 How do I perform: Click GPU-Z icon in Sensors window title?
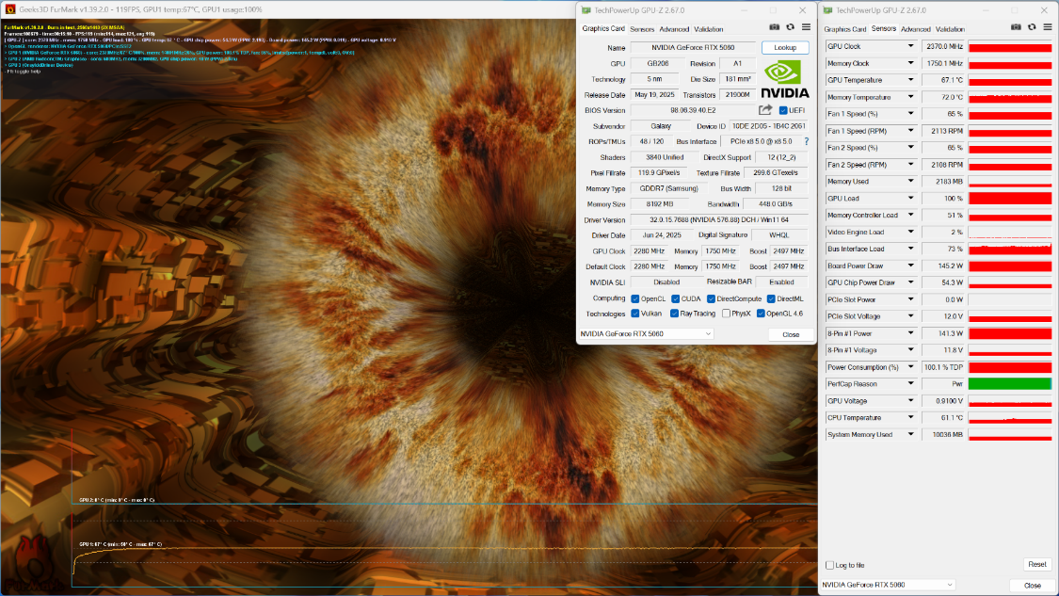coord(828,10)
